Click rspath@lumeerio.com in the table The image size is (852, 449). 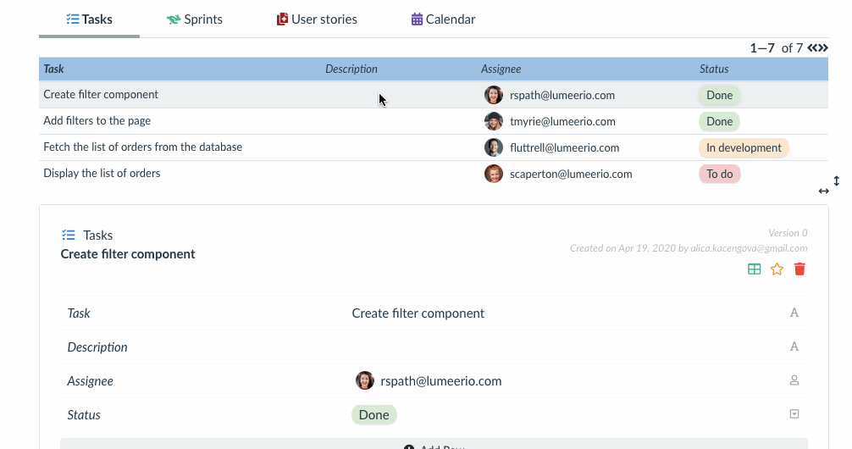pyautogui.click(x=562, y=95)
